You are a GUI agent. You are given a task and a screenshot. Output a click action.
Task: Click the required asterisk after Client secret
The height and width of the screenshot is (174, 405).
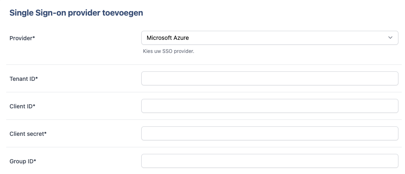point(45,133)
